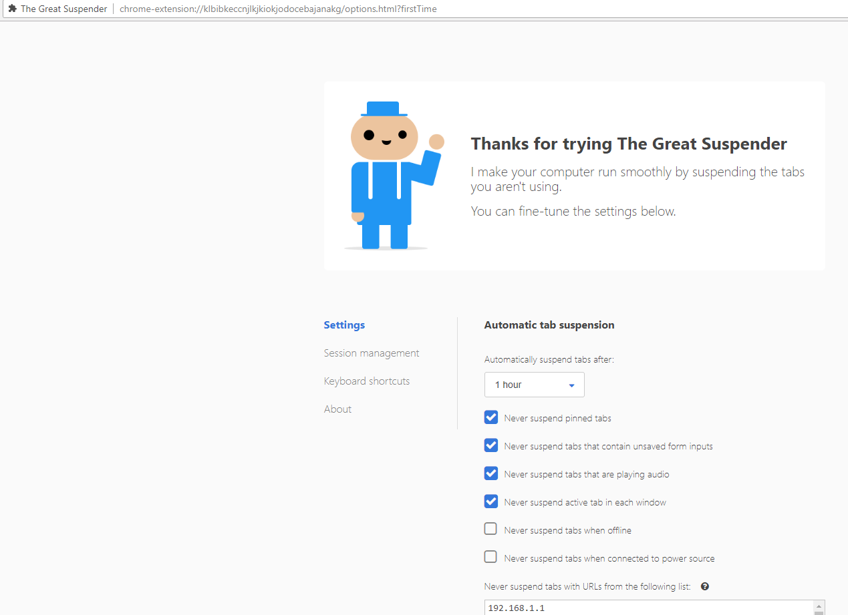Click 'The Great Suspender' title in address bar
Image resolution: width=848 pixels, height=615 pixels.
click(x=63, y=9)
